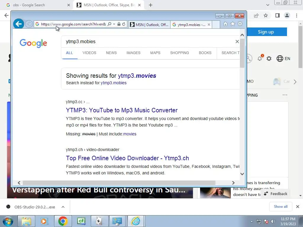
Task: Refresh the page in Internet Explorer
Action: point(124,24)
